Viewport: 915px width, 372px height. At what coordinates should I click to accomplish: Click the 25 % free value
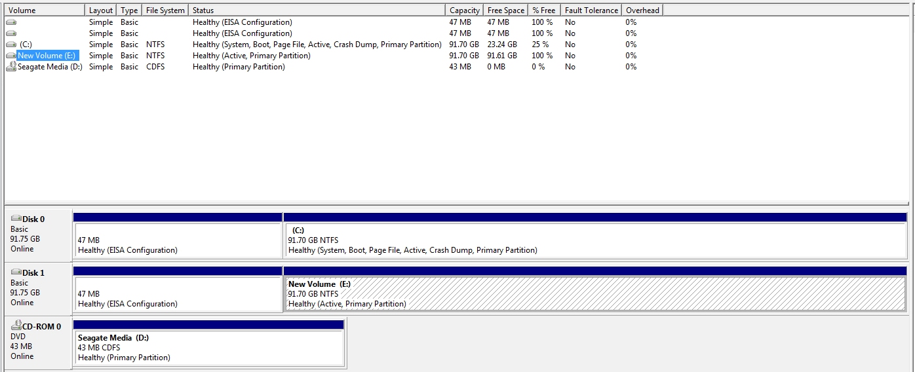coord(540,45)
